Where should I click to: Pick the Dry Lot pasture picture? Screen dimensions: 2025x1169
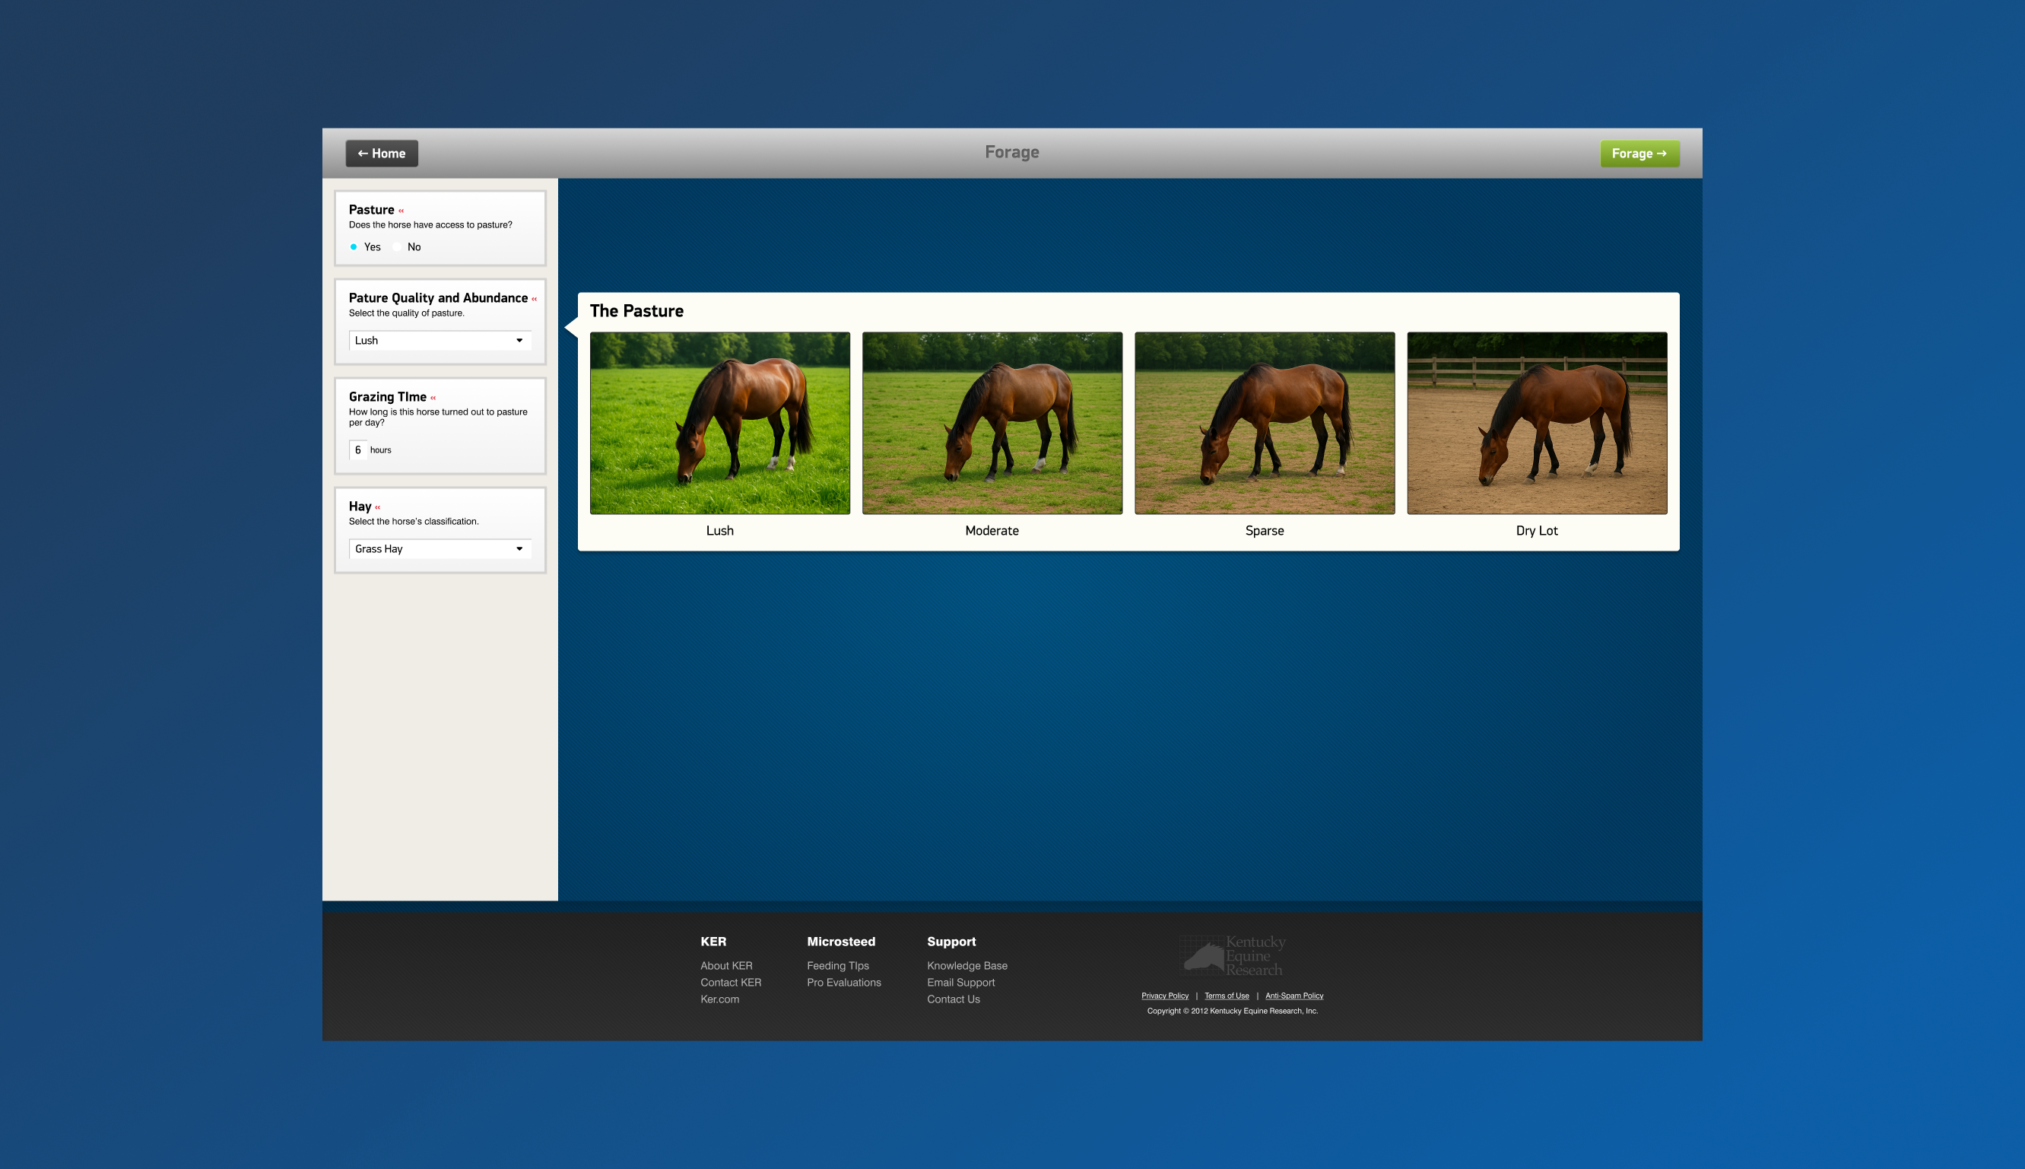point(1536,423)
